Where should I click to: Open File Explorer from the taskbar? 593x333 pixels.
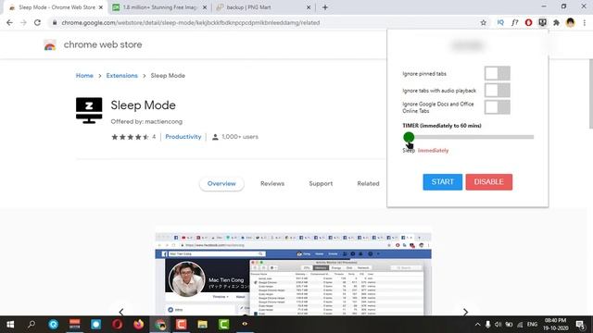(x=202, y=325)
